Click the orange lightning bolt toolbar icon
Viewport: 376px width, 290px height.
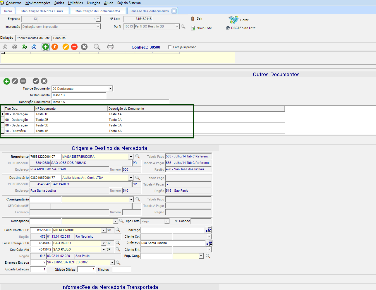pyautogui.click(x=55, y=47)
